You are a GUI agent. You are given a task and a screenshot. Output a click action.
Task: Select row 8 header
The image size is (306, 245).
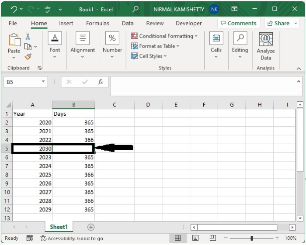click(x=7, y=175)
